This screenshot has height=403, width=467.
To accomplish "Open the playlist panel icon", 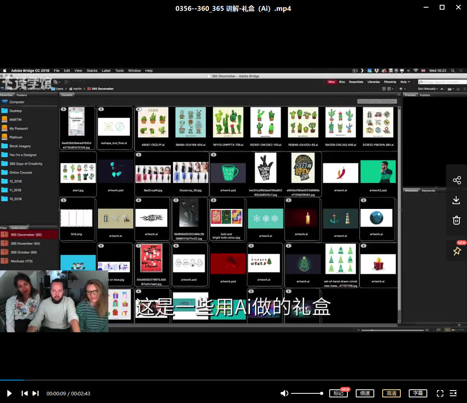I will [x=453, y=393].
